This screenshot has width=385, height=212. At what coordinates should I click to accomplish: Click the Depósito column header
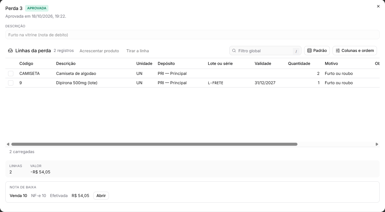pos(166,64)
